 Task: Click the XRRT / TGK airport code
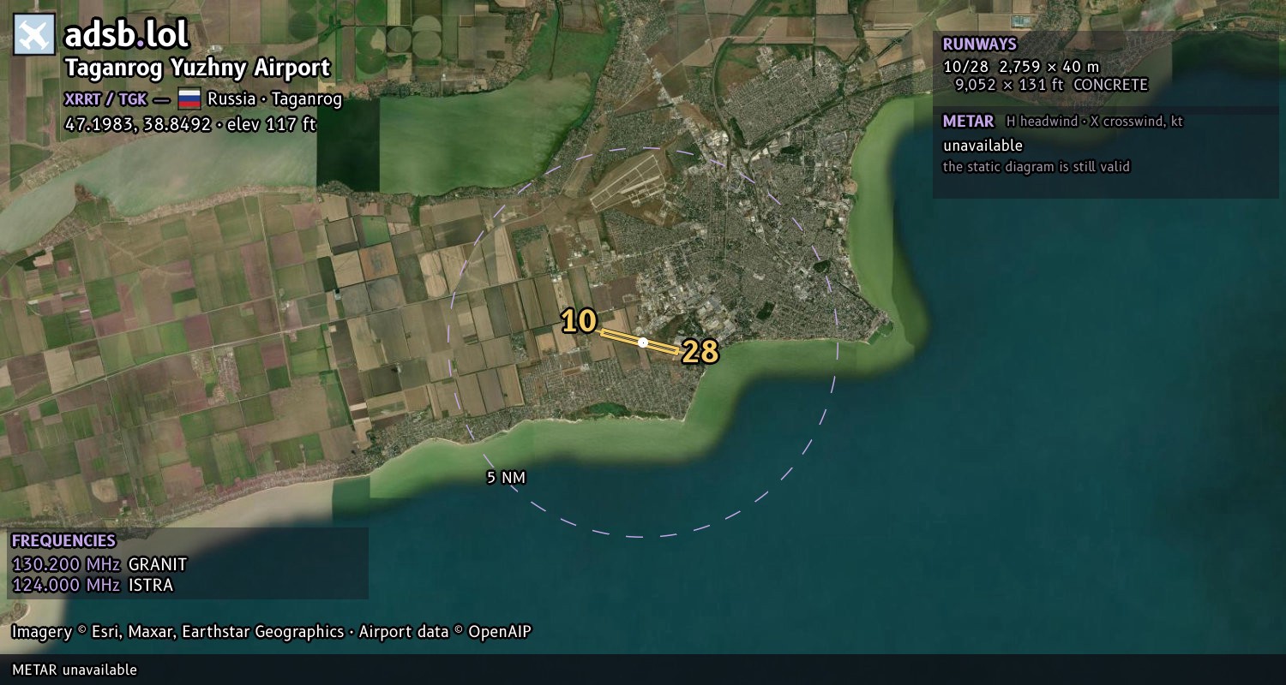click(x=105, y=99)
